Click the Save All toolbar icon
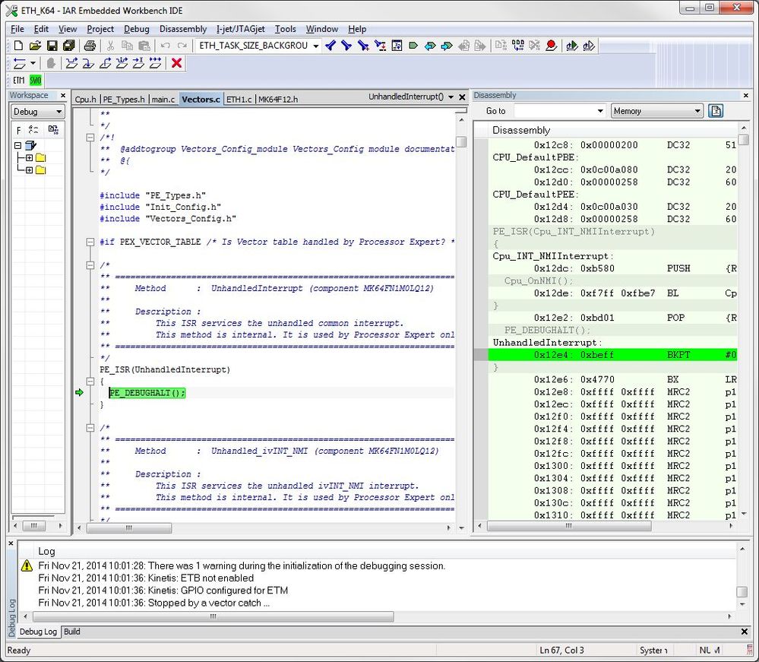This screenshot has width=759, height=662. pos(67,46)
